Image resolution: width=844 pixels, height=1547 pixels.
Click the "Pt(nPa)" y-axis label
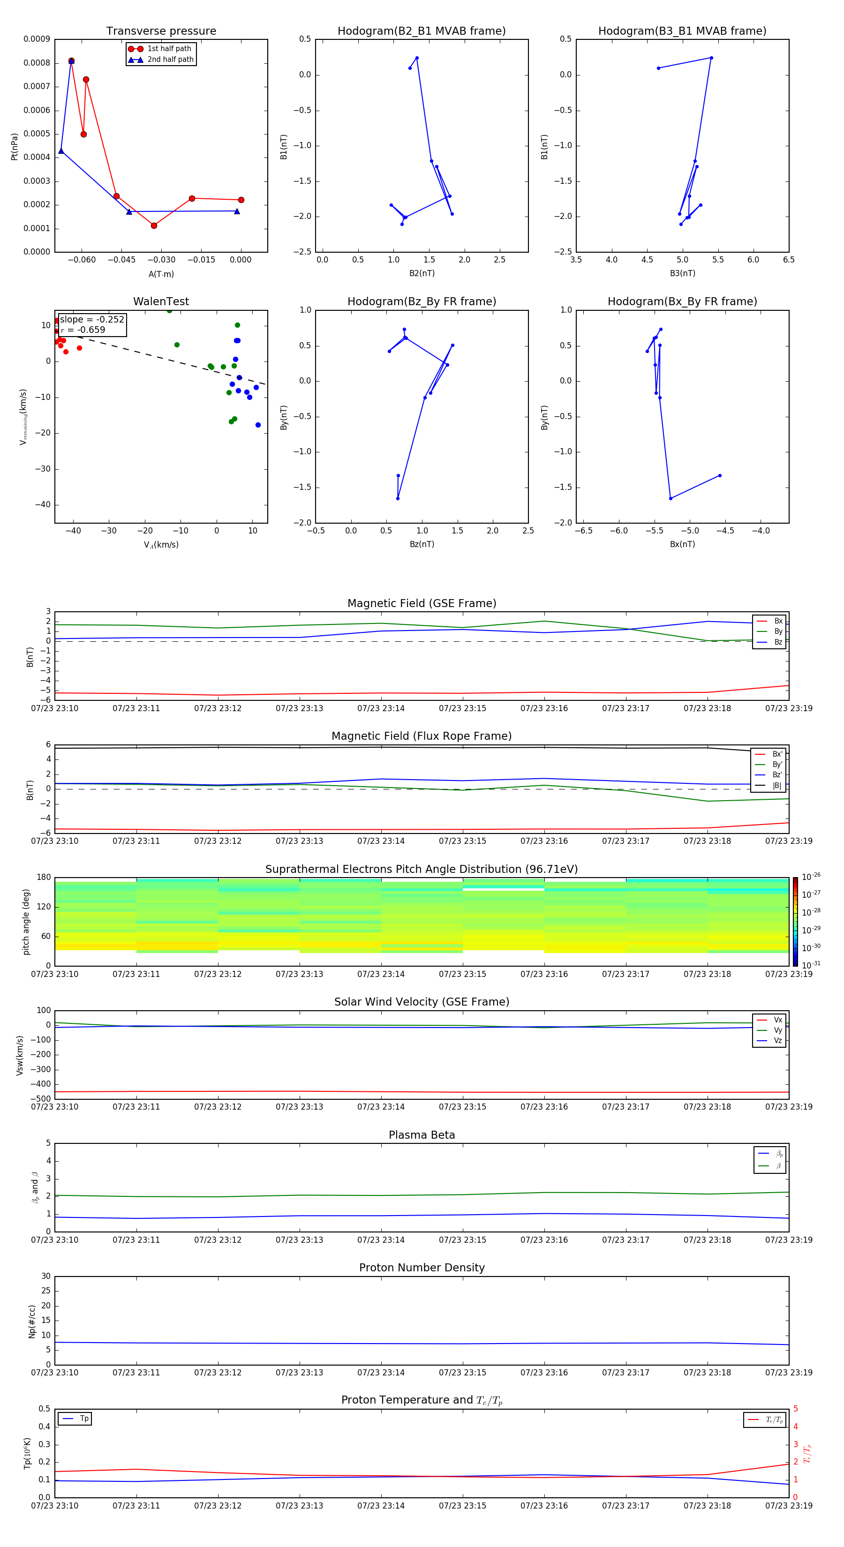point(15,147)
